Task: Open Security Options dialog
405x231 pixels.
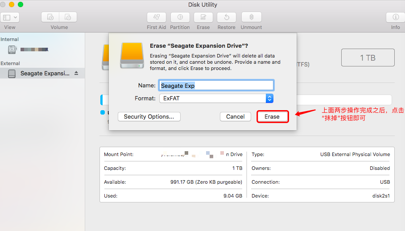Action: 149,117
